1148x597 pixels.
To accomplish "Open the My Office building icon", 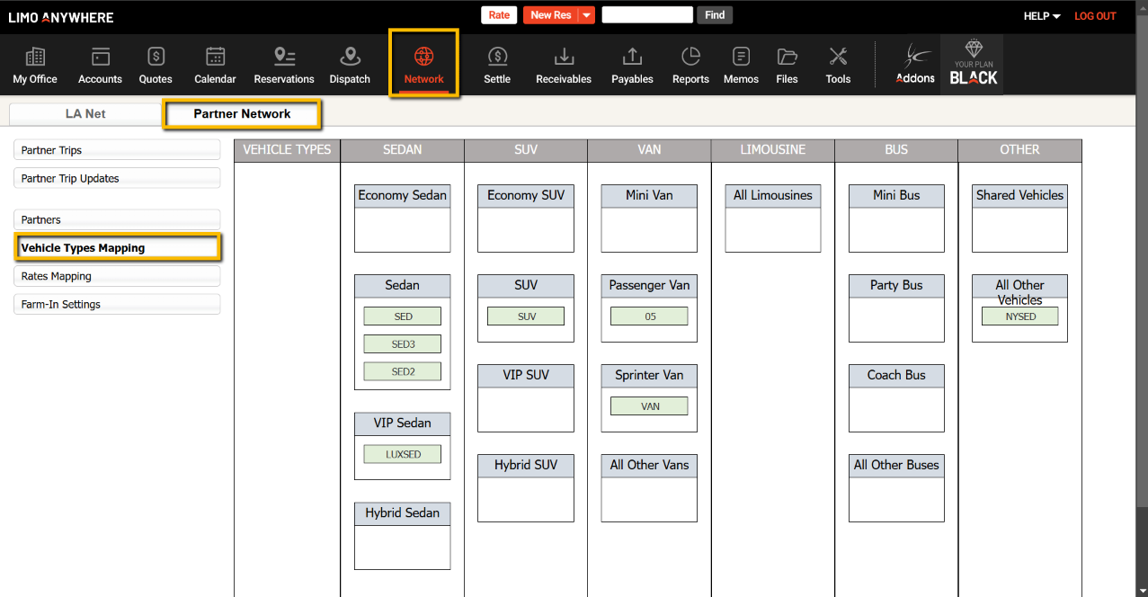I will (35, 58).
